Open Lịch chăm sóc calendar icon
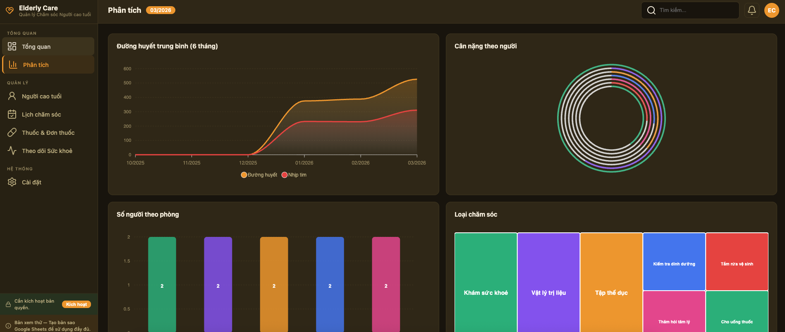785x332 pixels. tap(12, 114)
